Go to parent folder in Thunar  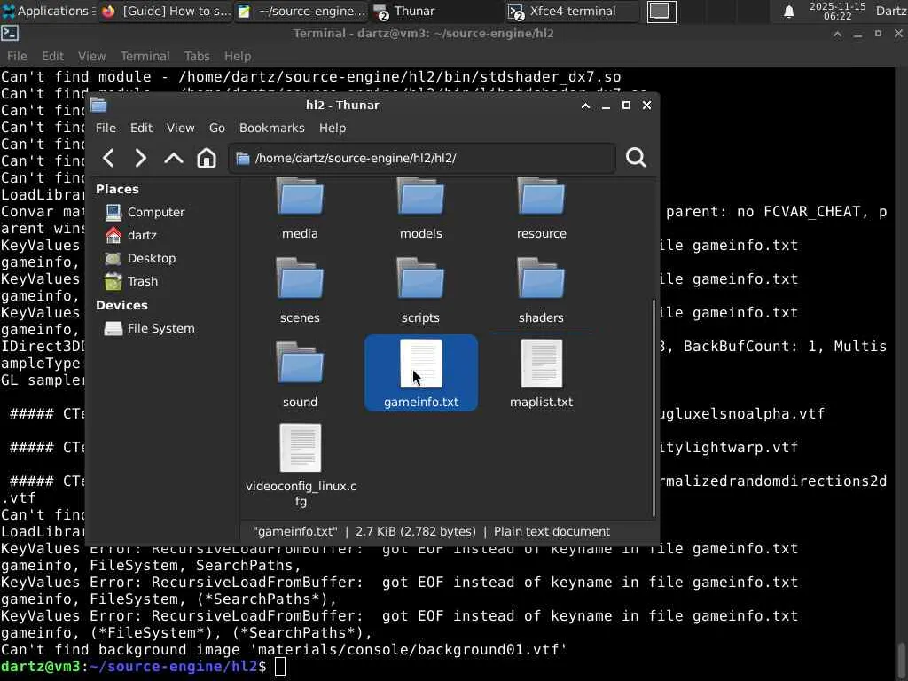coord(173,158)
